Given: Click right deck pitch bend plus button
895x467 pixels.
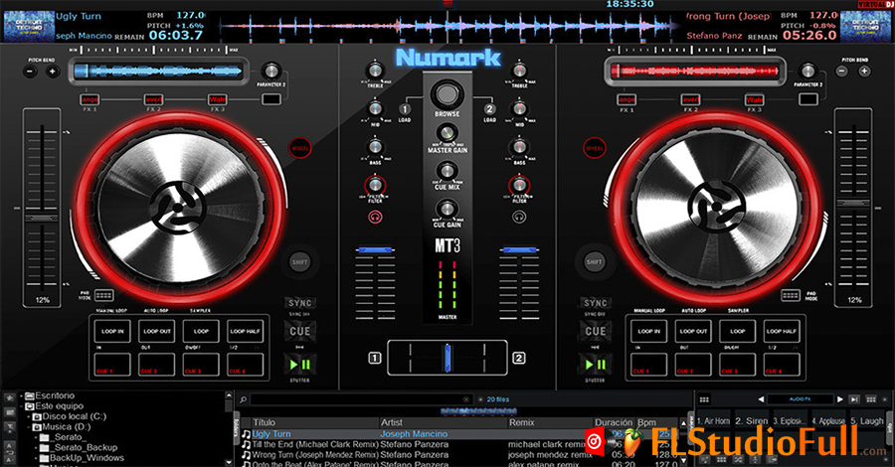Looking at the screenshot, I should [x=864, y=72].
